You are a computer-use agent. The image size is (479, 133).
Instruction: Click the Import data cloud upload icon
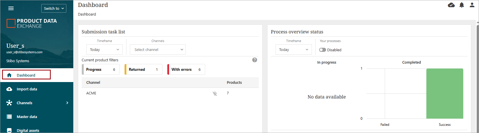(x=9, y=89)
